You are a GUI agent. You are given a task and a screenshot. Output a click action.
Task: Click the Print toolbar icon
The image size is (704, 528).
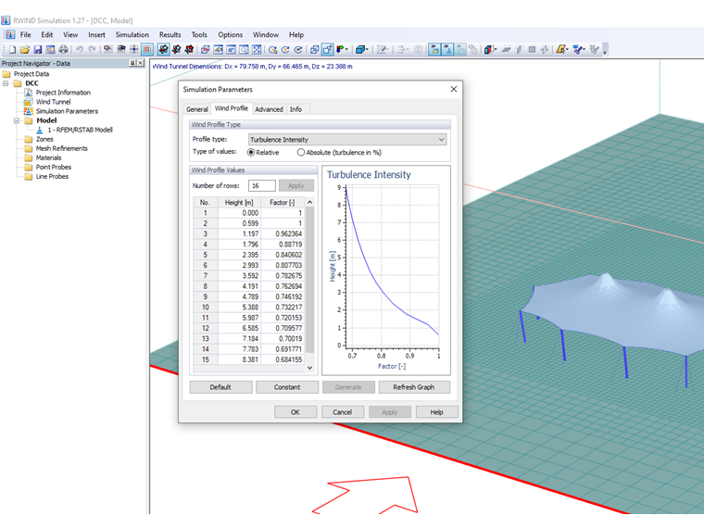click(63, 49)
